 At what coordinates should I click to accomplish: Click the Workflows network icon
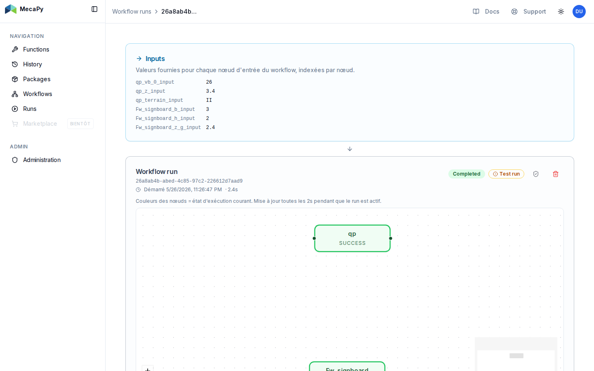coord(15,94)
